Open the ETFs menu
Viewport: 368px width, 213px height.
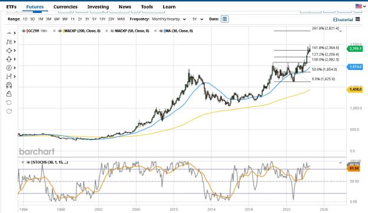coord(11,7)
